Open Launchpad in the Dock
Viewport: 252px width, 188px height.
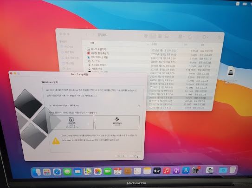click(x=47, y=172)
